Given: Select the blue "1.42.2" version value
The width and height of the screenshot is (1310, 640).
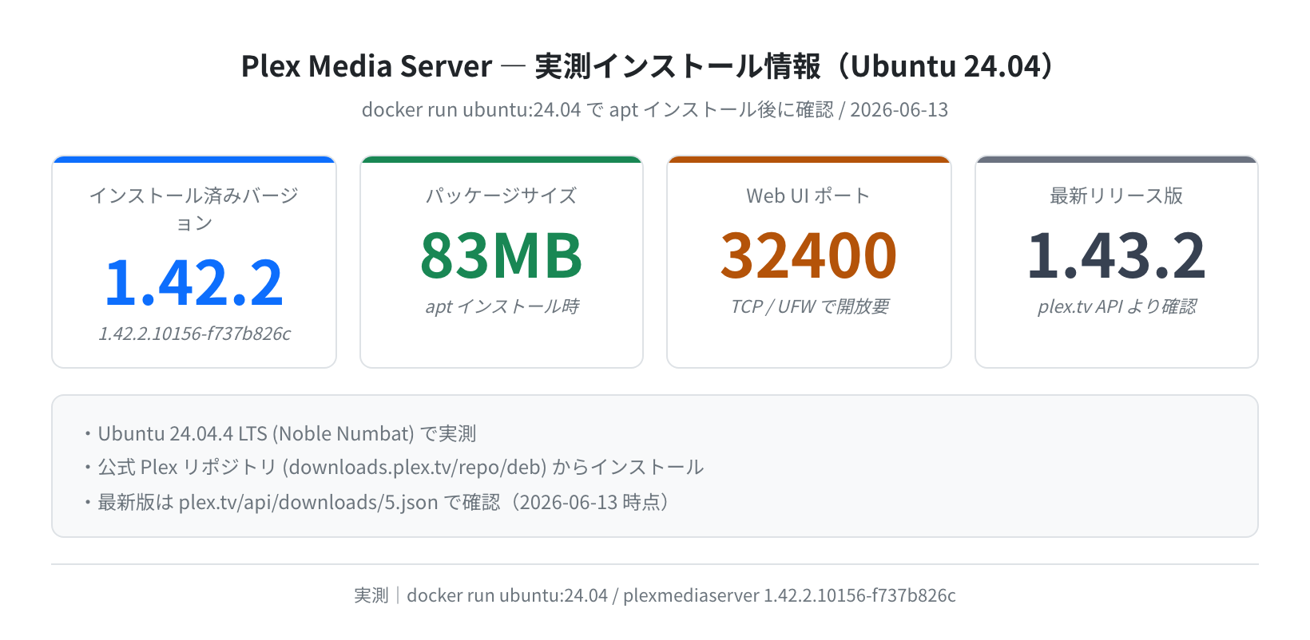Looking at the screenshot, I should pyautogui.click(x=194, y=282).
